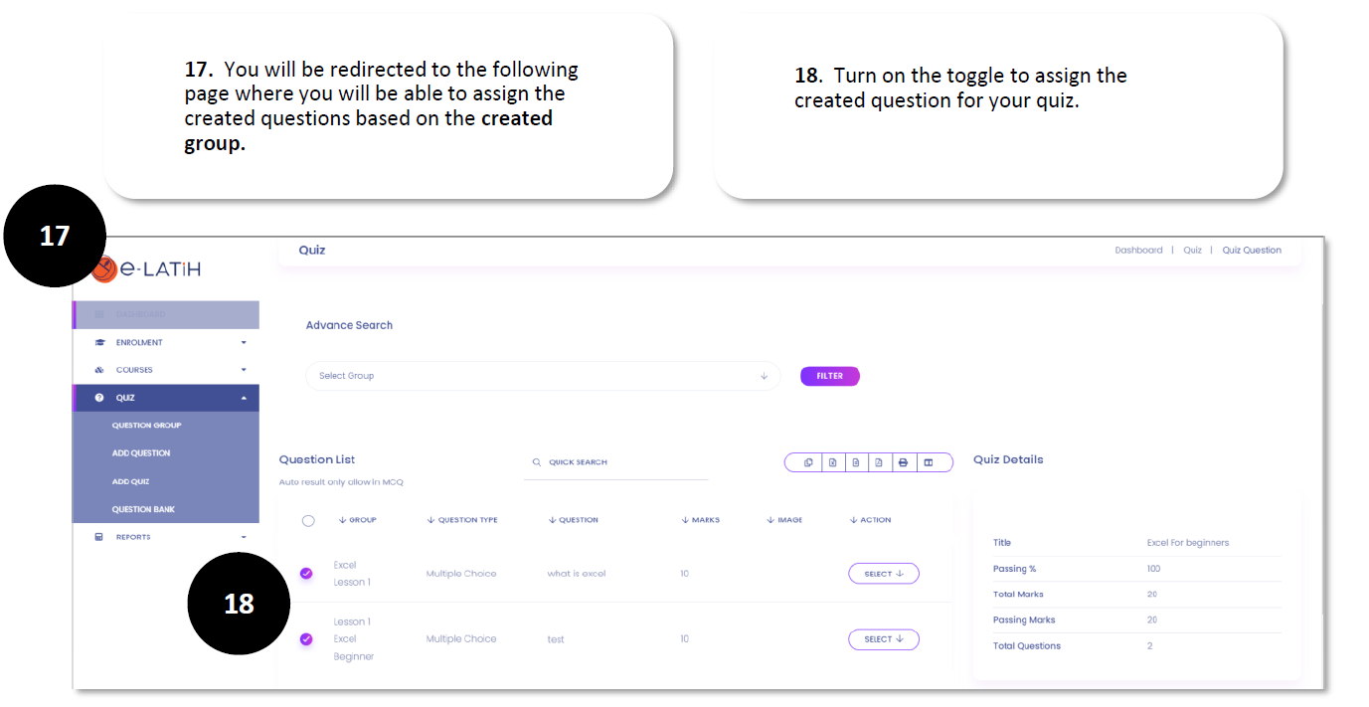The width and height of the screenshot is (1369, 707).
Task: Print the question list
Action: (903, 462)
